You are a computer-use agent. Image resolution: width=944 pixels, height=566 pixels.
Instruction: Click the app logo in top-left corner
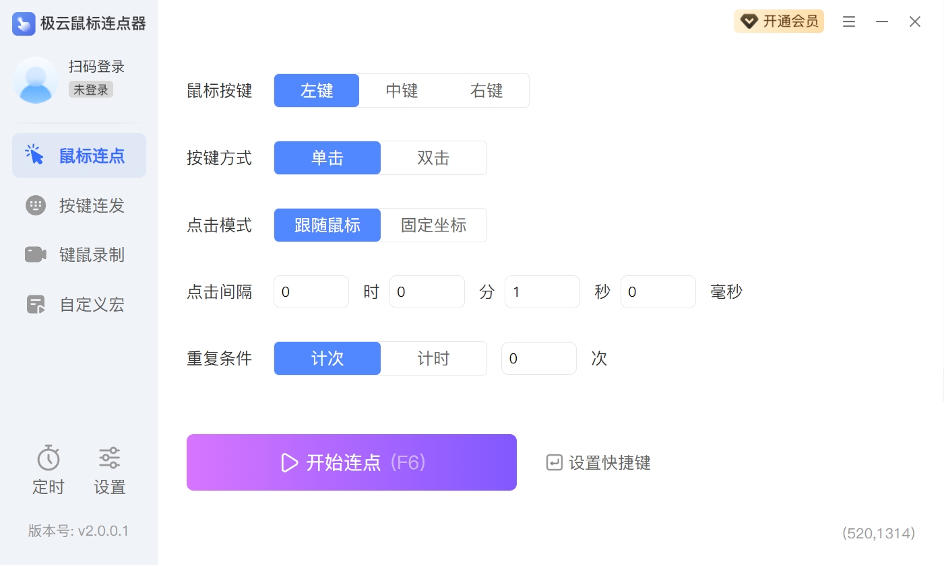[x=24, y=24]
